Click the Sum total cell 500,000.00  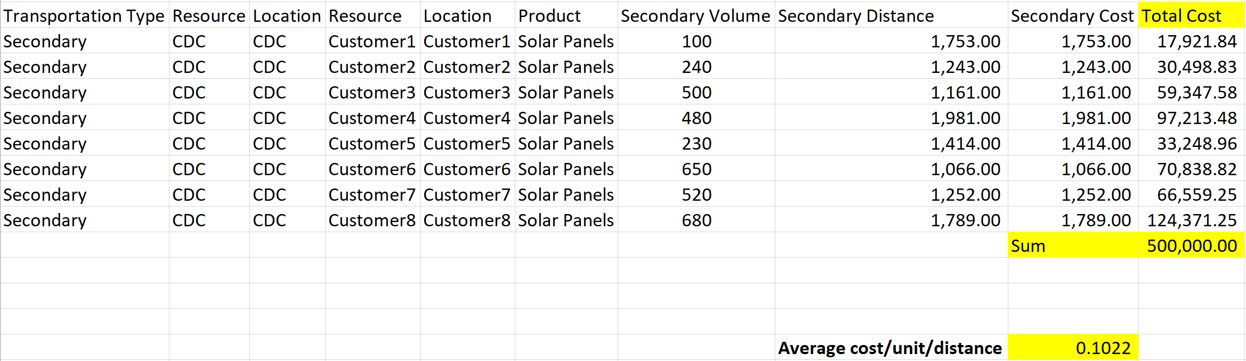point(1192,245)
